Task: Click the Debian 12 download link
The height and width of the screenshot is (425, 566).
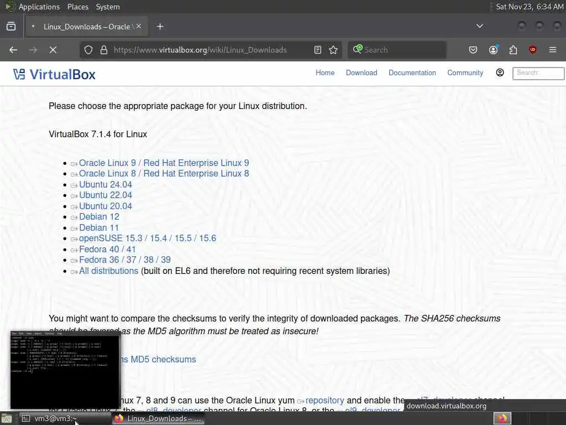Action: tap(99, 217)
